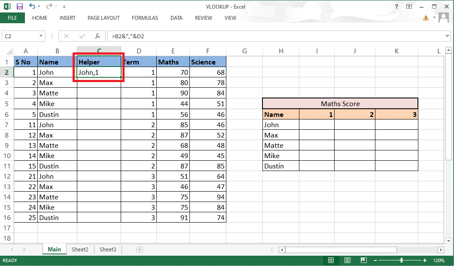Click the zoom slider handle
Screen dimensions: 454x266
pos(401,260)
